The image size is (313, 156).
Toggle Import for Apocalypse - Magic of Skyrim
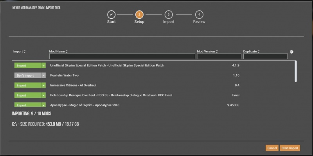pyautogui.click(x=28, y=105)
